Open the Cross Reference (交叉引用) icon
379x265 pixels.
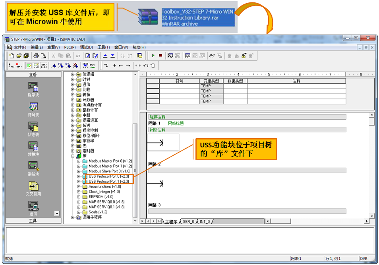[33, 186]
